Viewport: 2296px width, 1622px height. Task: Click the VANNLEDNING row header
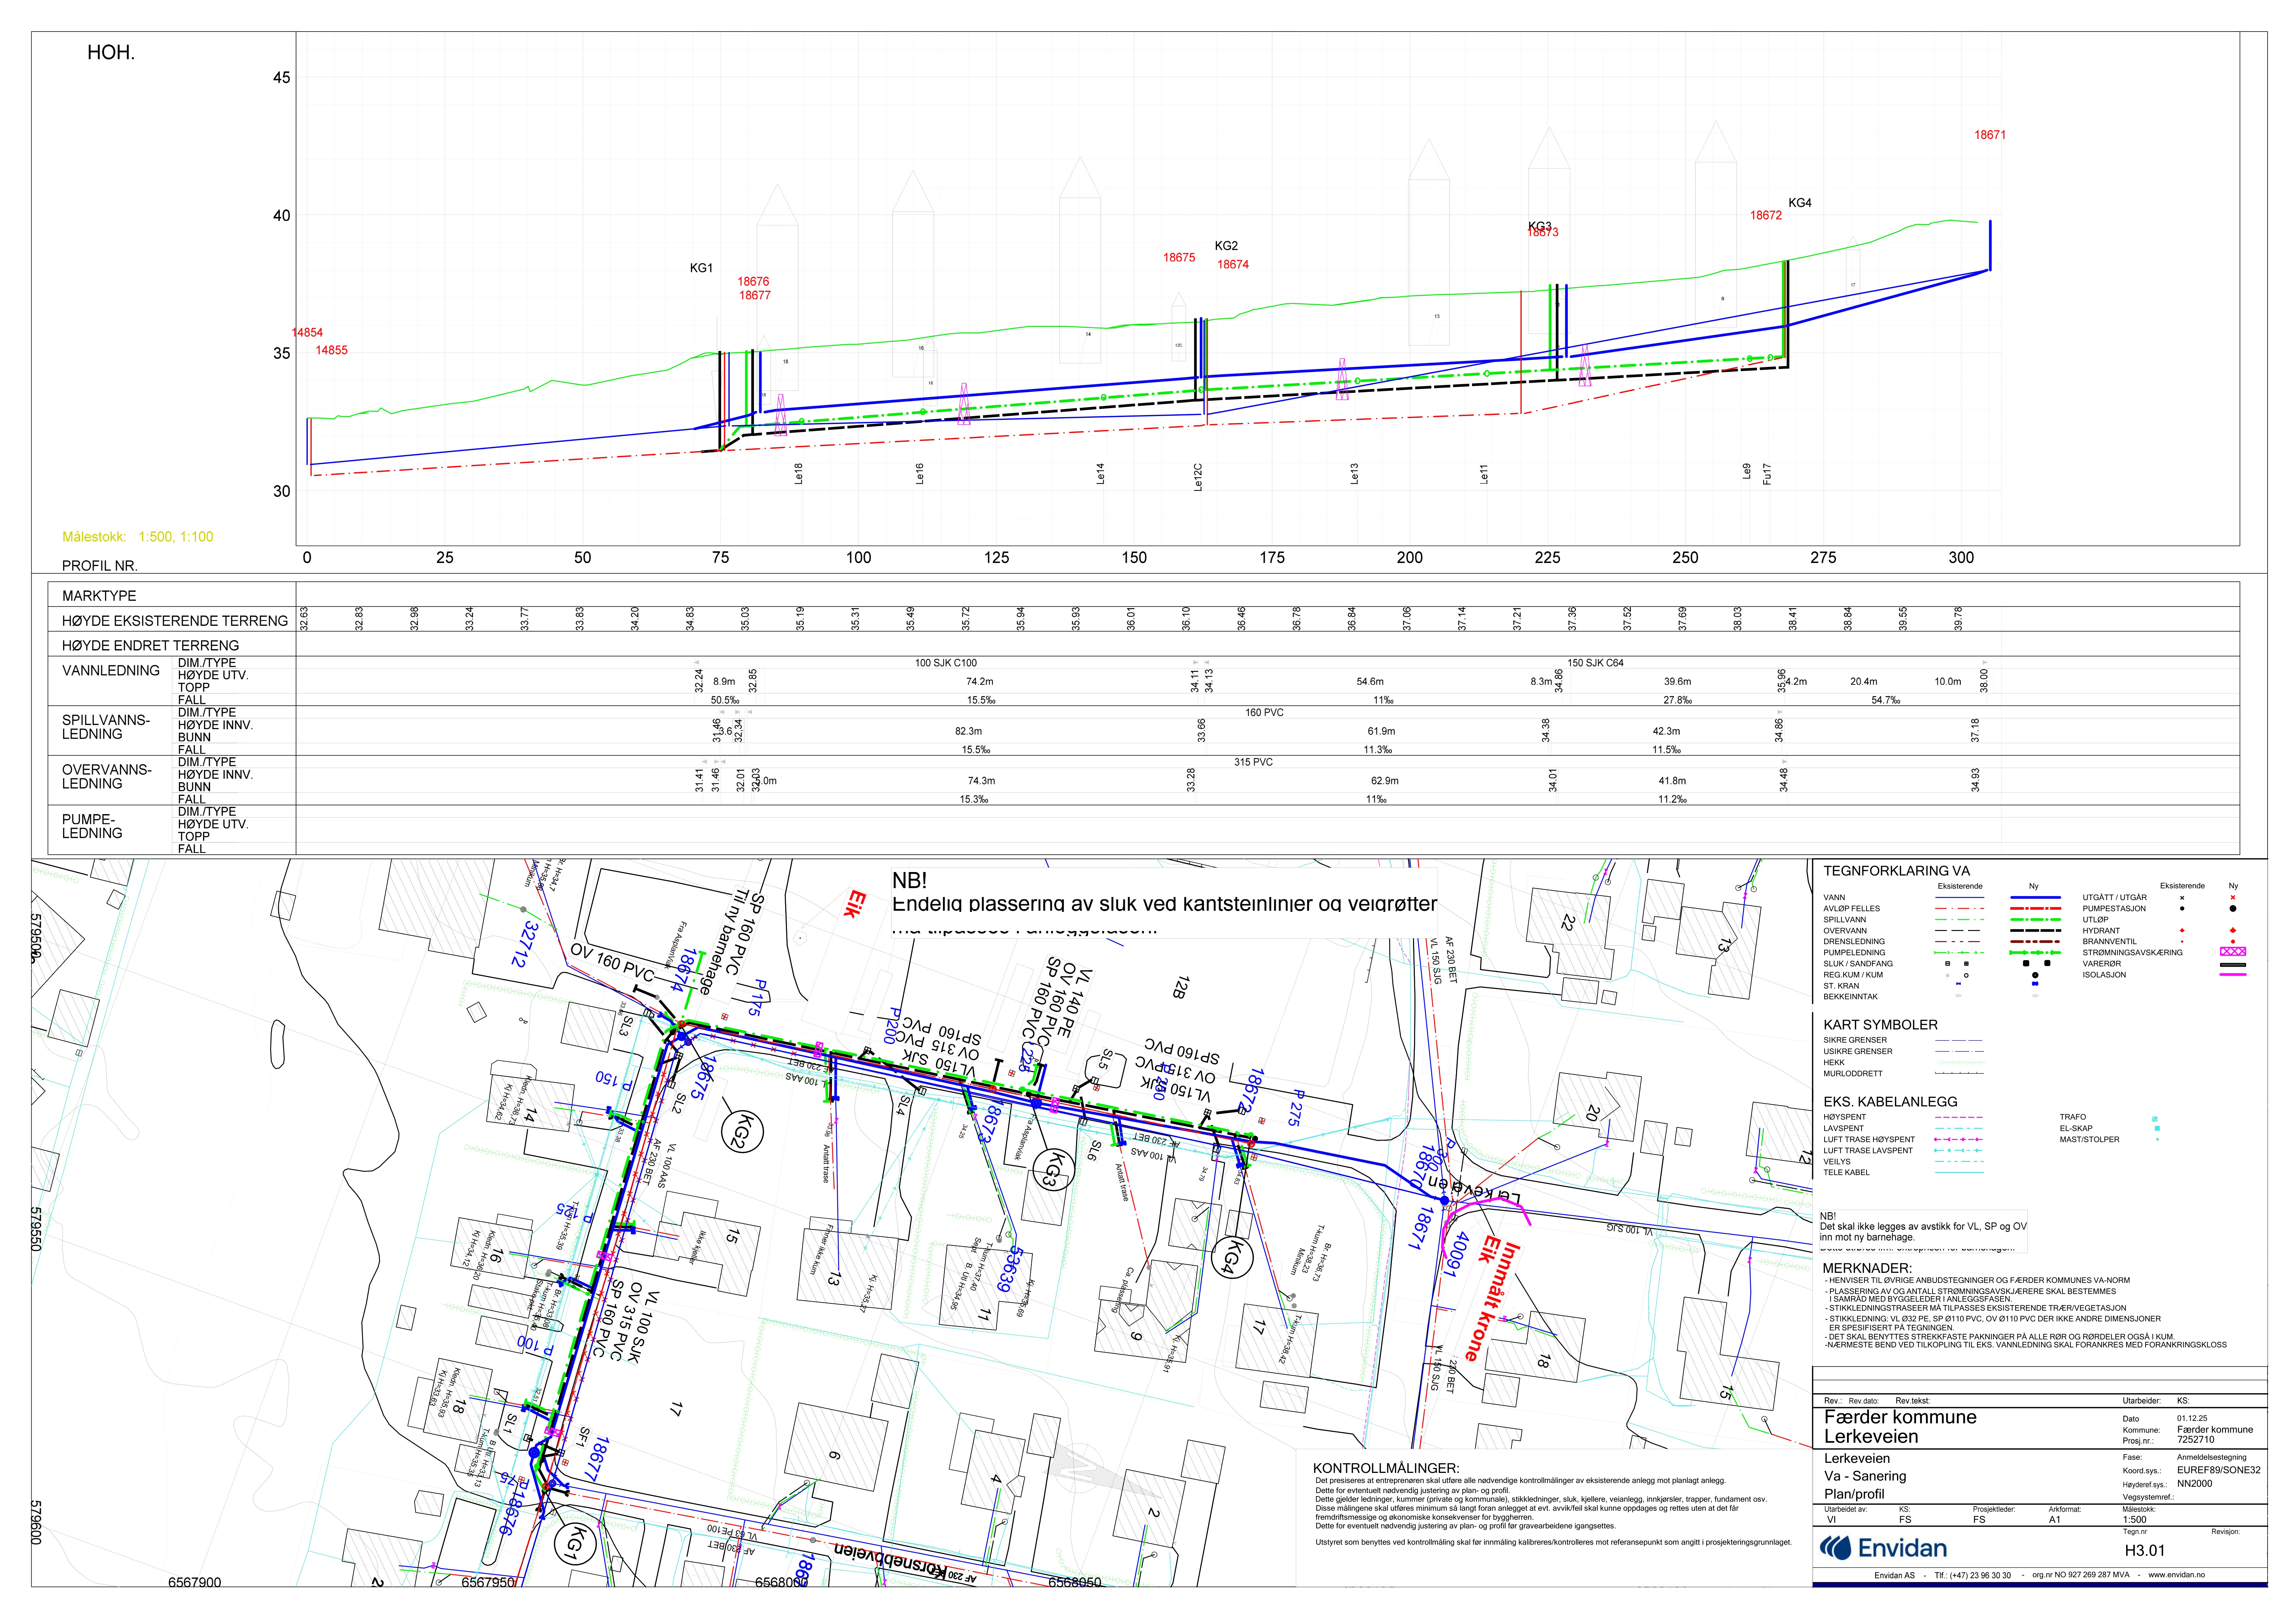pyautogui.click(x=111, y=671)
